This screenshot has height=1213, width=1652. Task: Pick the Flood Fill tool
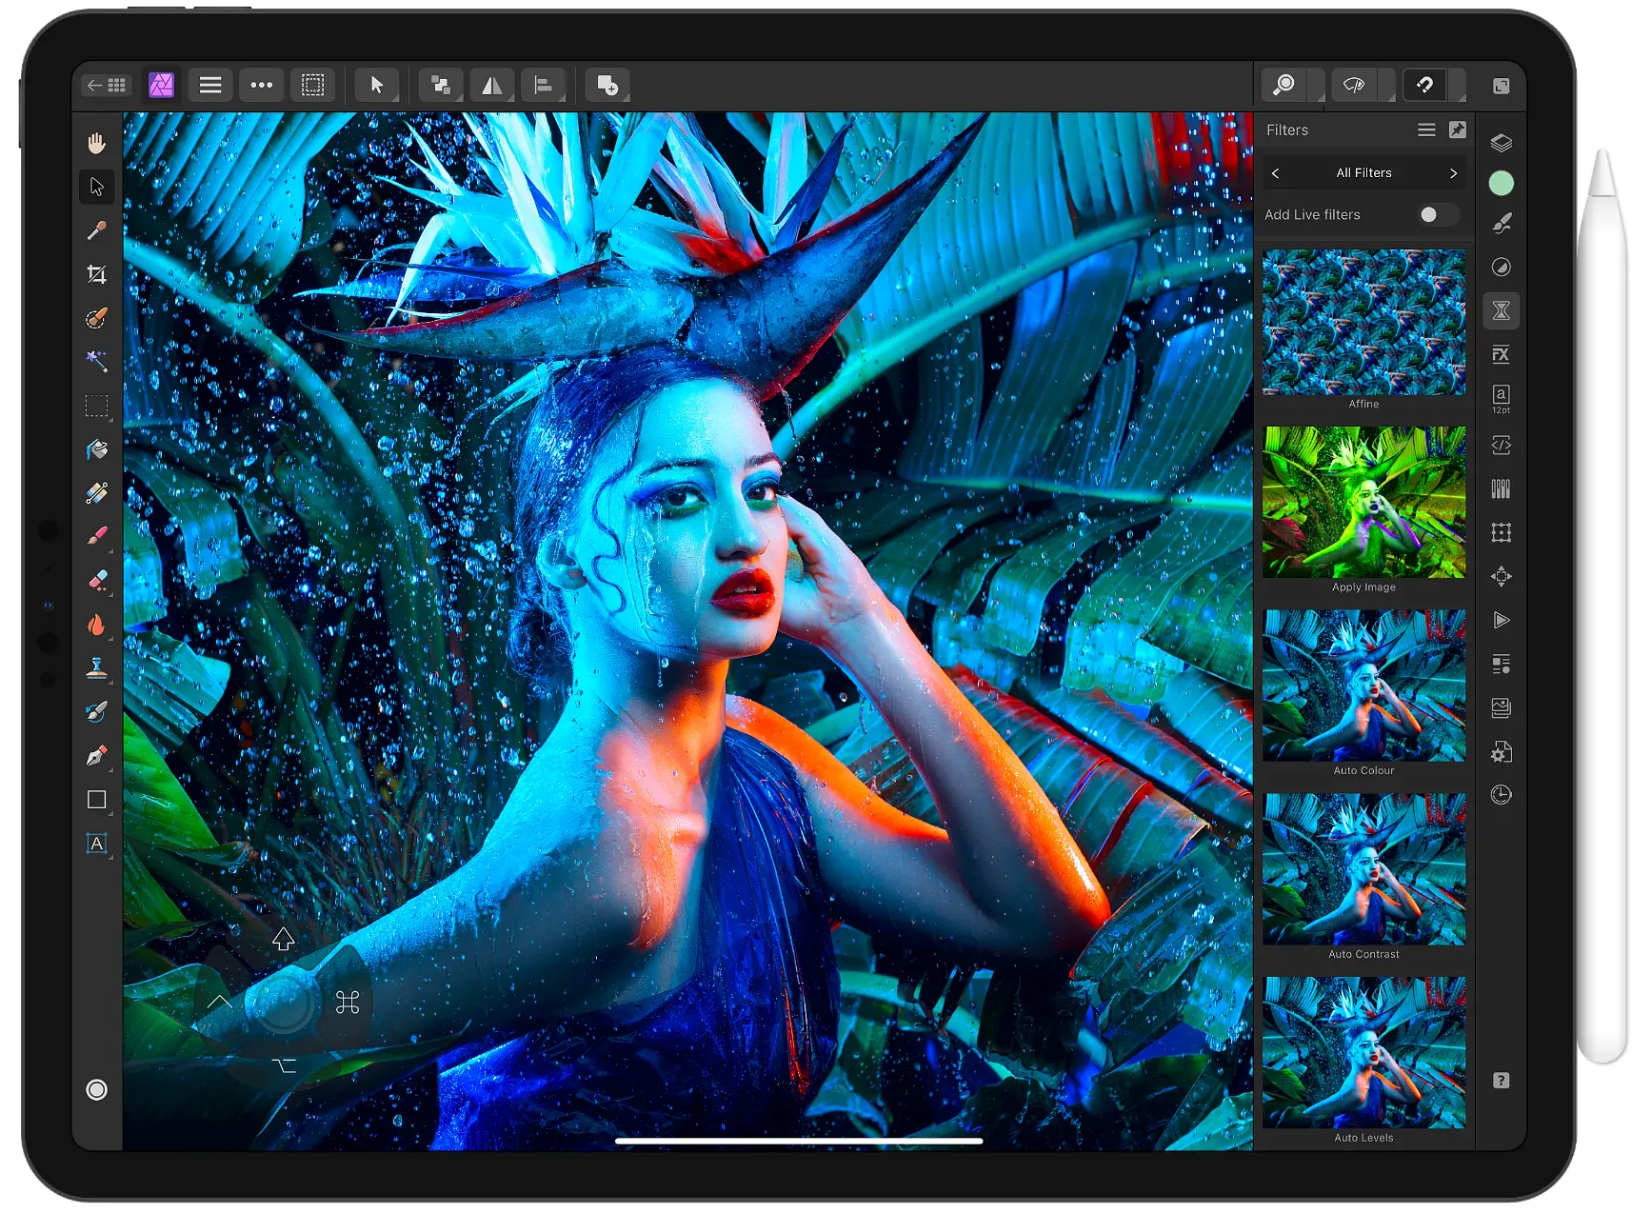pos(96,449)
